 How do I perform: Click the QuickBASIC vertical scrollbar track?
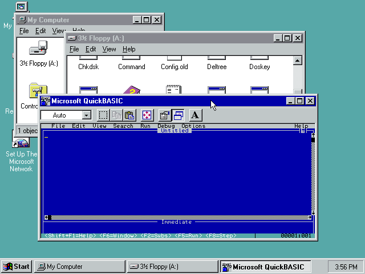click(313, 176)
